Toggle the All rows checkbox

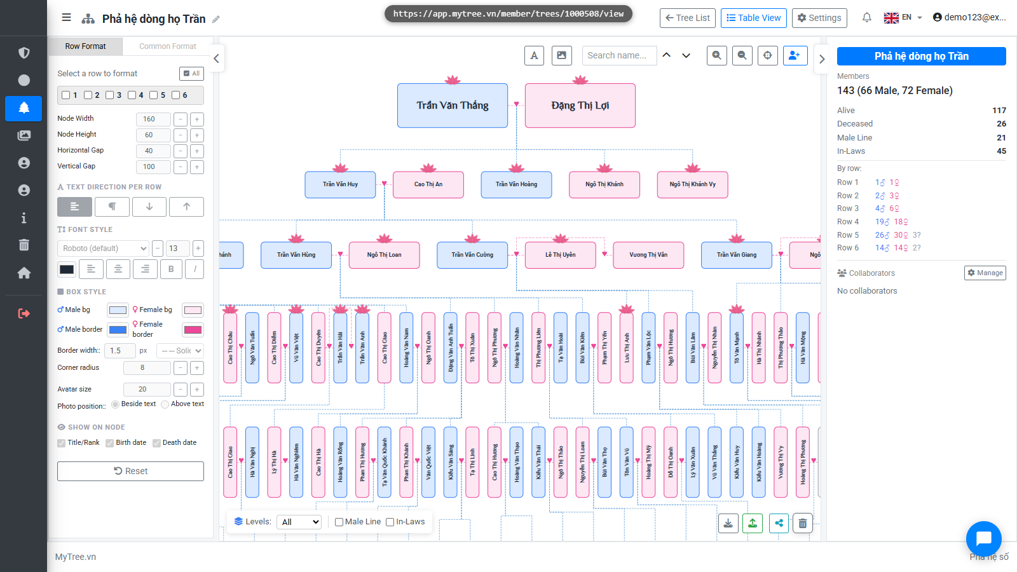pos(191,73)
